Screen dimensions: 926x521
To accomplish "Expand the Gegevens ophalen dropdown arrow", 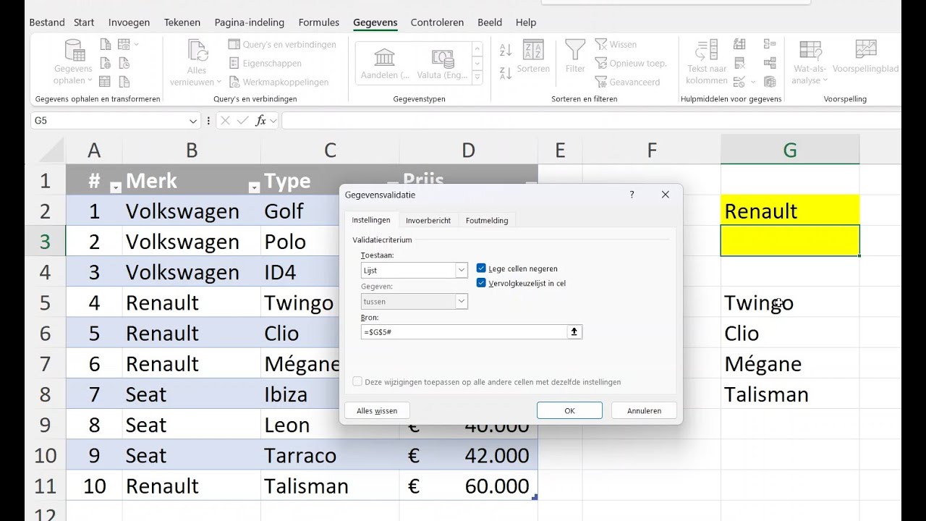I will (x=90, y=81).
